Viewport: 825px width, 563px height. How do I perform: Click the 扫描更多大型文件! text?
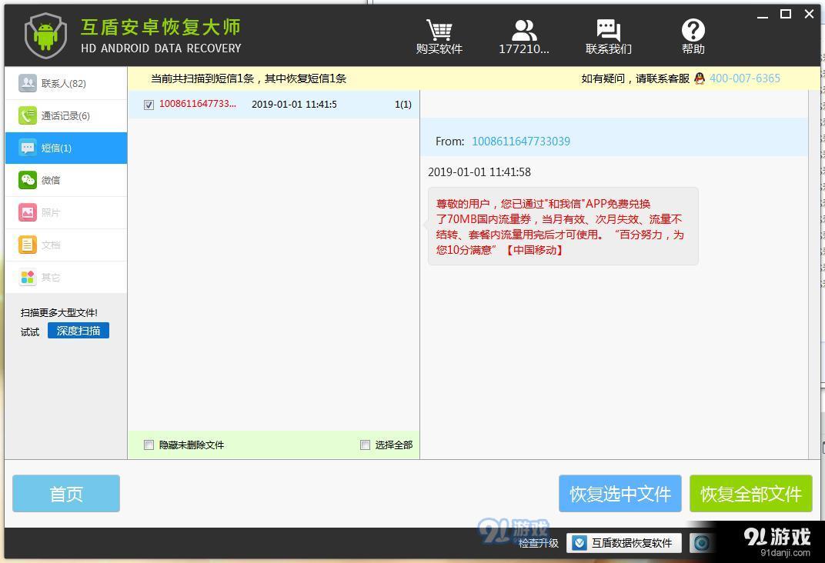click(59, 313)
